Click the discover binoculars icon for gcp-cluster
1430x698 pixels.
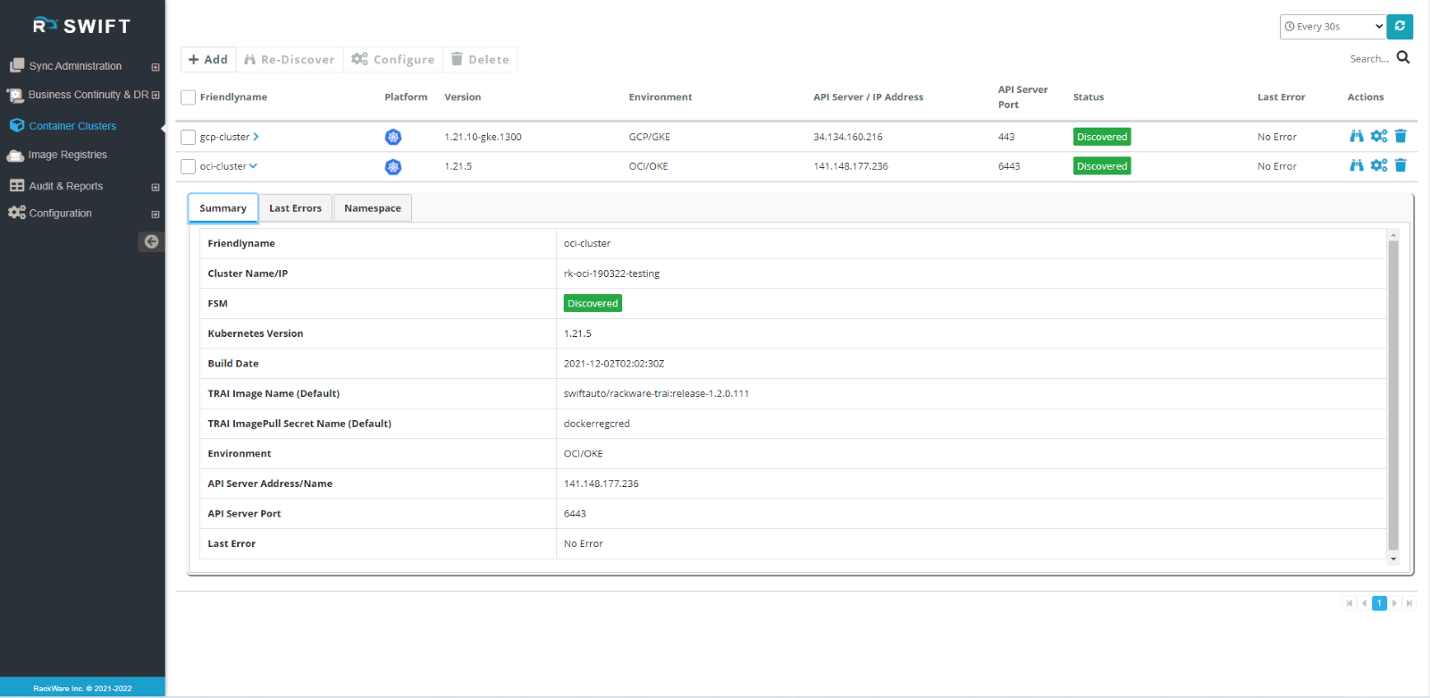1357,137
